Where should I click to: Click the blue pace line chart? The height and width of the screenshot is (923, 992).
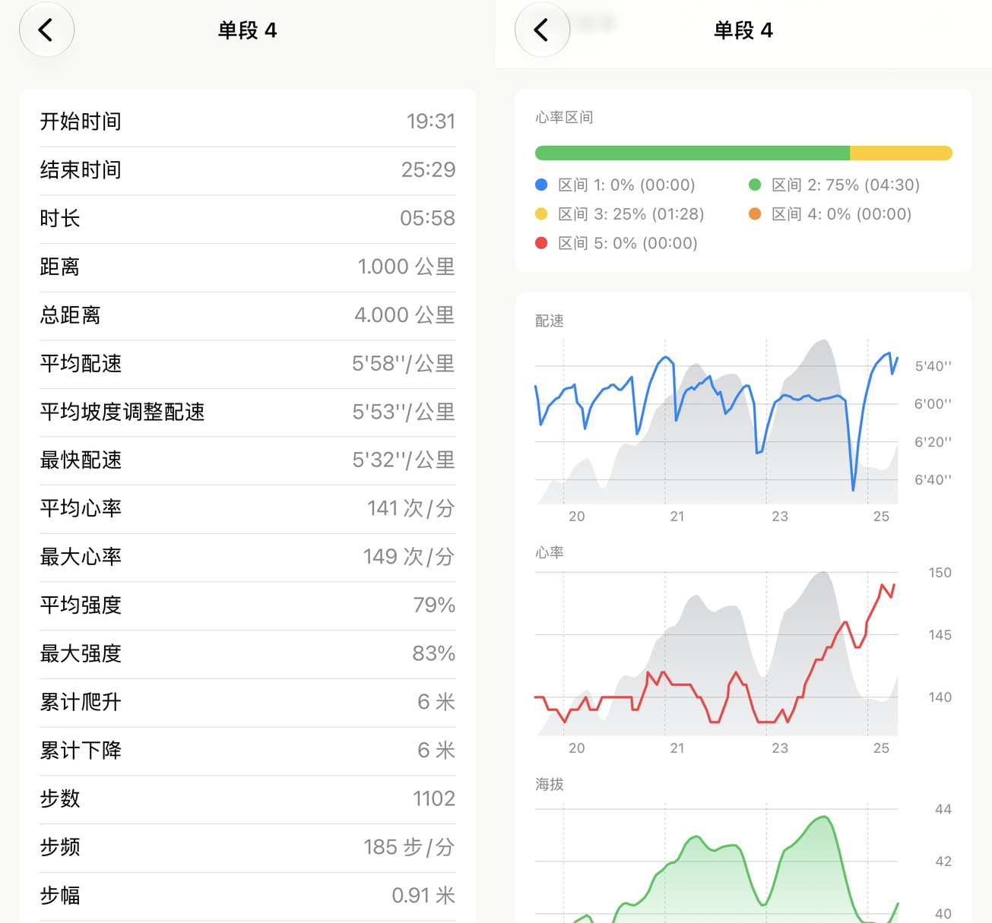coord(716,422)
